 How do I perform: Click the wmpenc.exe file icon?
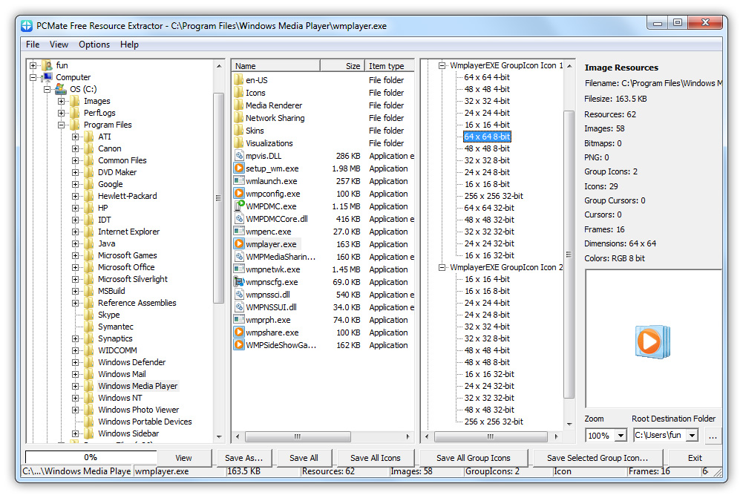click(x=239, y=232)
